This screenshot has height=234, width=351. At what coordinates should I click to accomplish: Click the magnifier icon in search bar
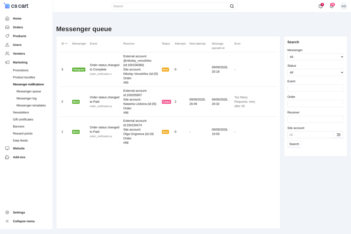[x=232, y=6]
